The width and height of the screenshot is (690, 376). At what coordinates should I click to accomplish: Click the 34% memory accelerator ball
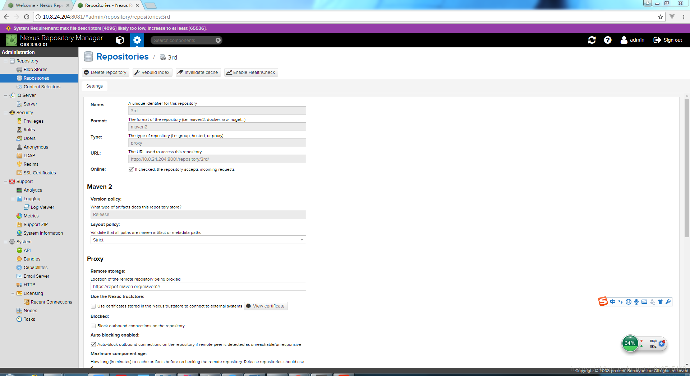630,343
